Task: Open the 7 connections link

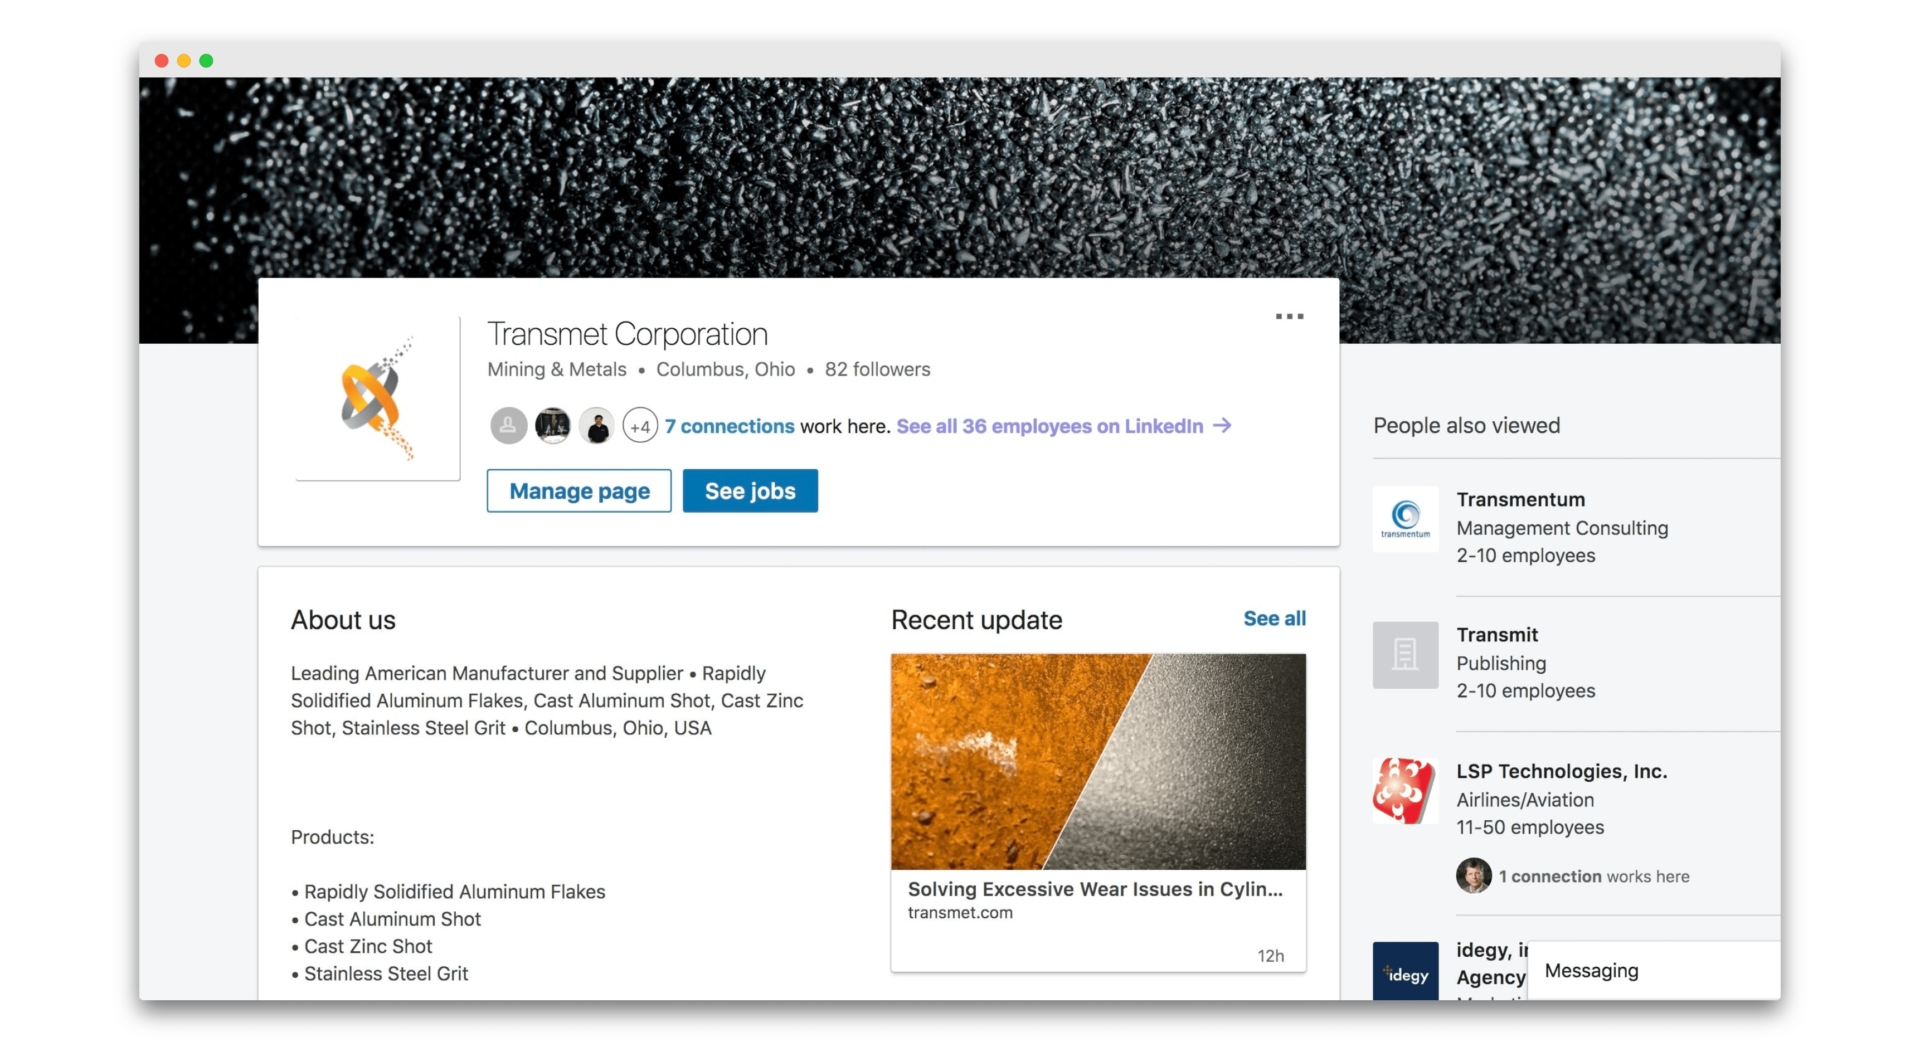Action: pyautogui.click(x=730, y=426)
